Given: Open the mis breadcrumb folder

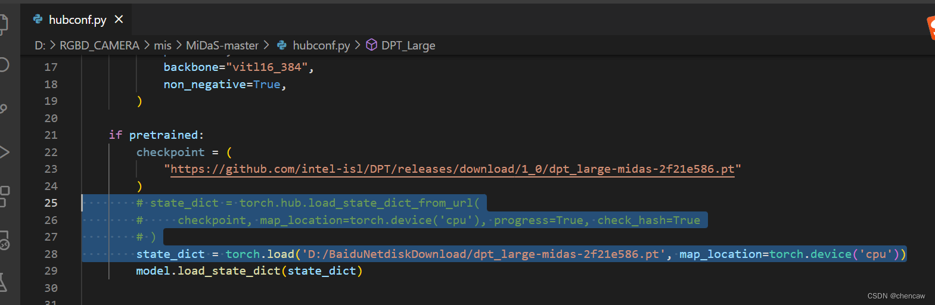Looking at the screenshot, I should (x=162, y=45).
